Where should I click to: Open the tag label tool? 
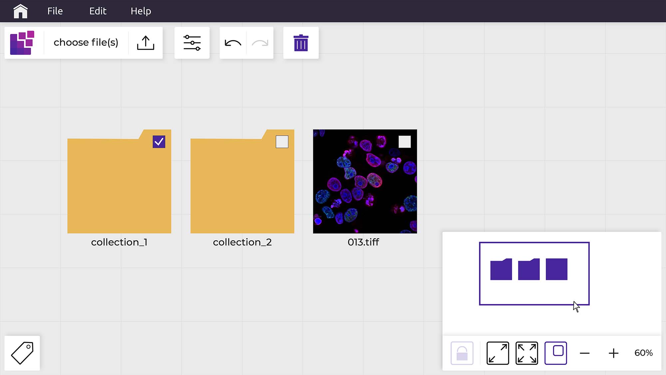(22, 353)
